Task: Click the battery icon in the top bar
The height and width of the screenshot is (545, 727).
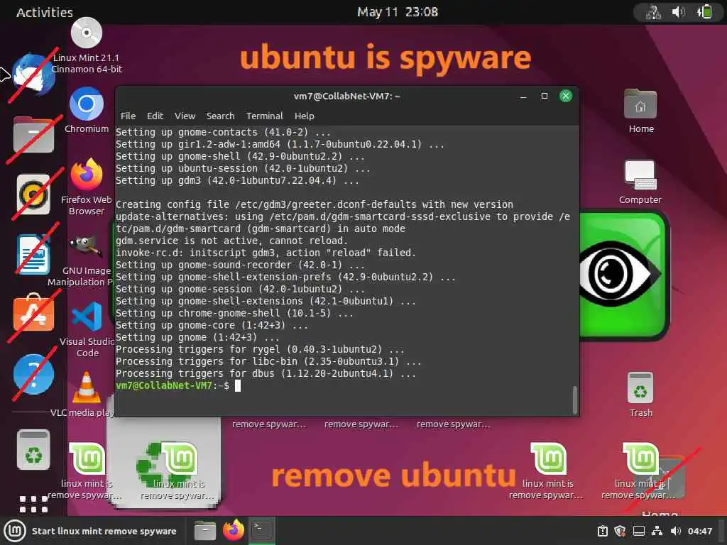Action: 704,11
